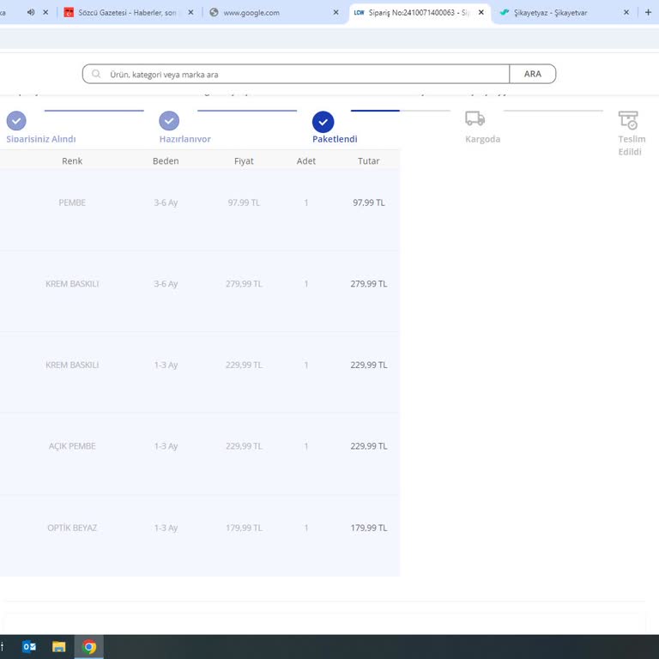Close the Sözcü Gazetesi tab
Screen dimensions: 659x659
[190, 12]
